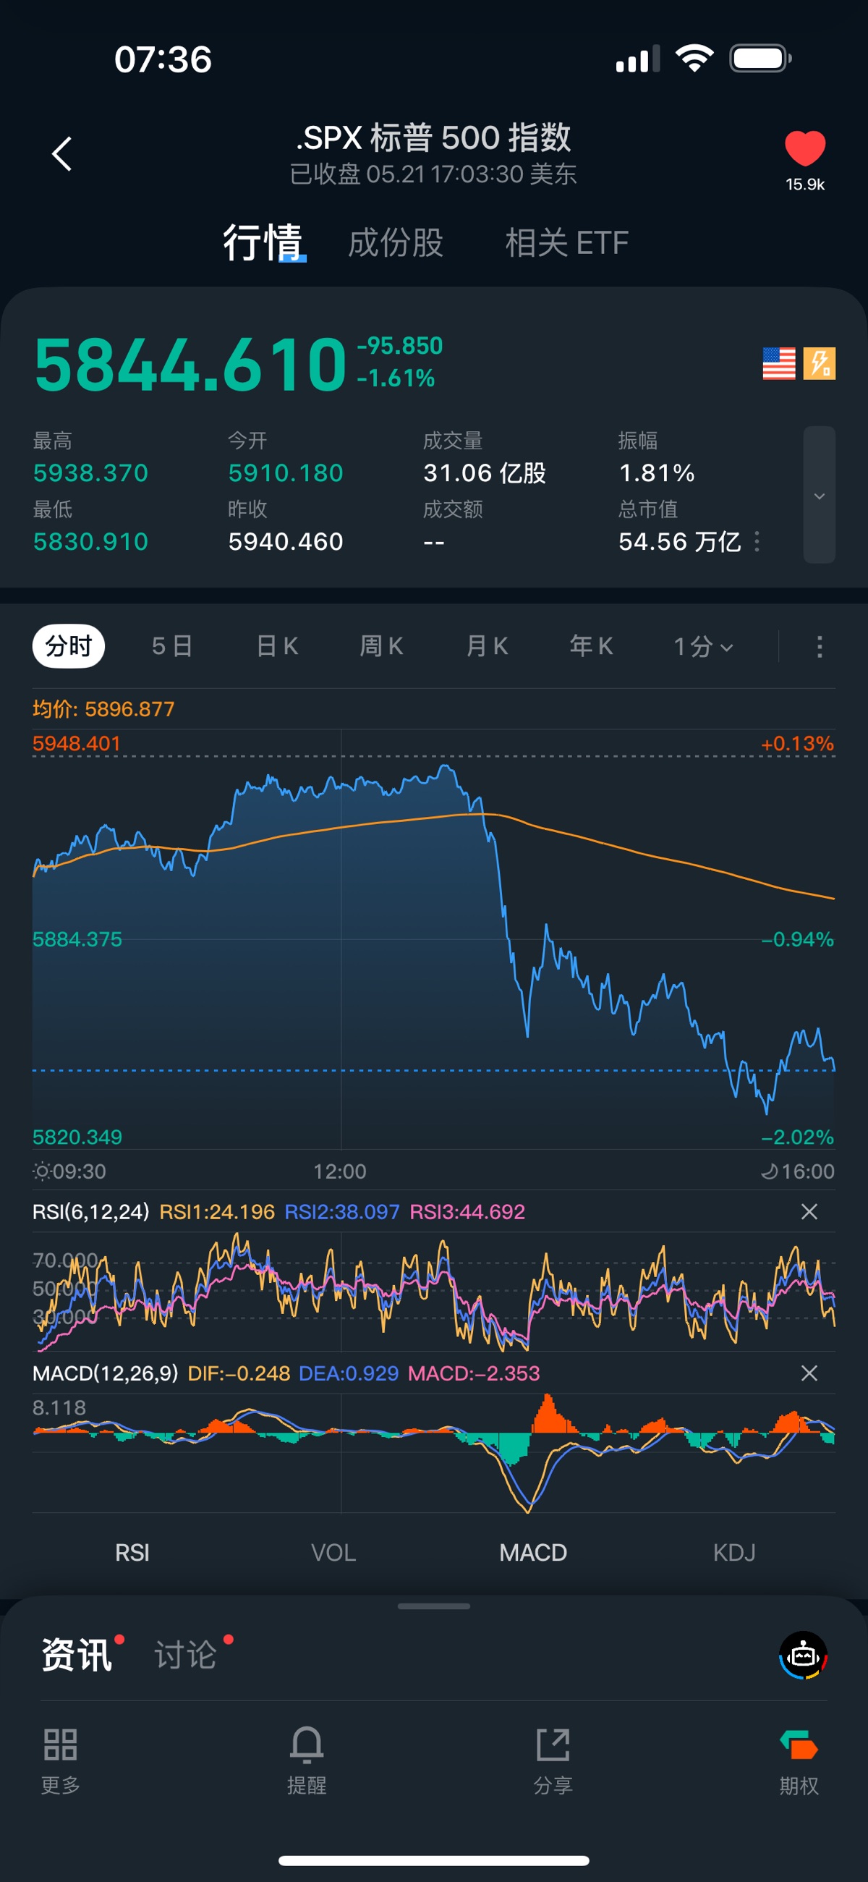Tap the 均价: 5896.877 label
Screen dimensions: 868x1882
click(103, 708)
